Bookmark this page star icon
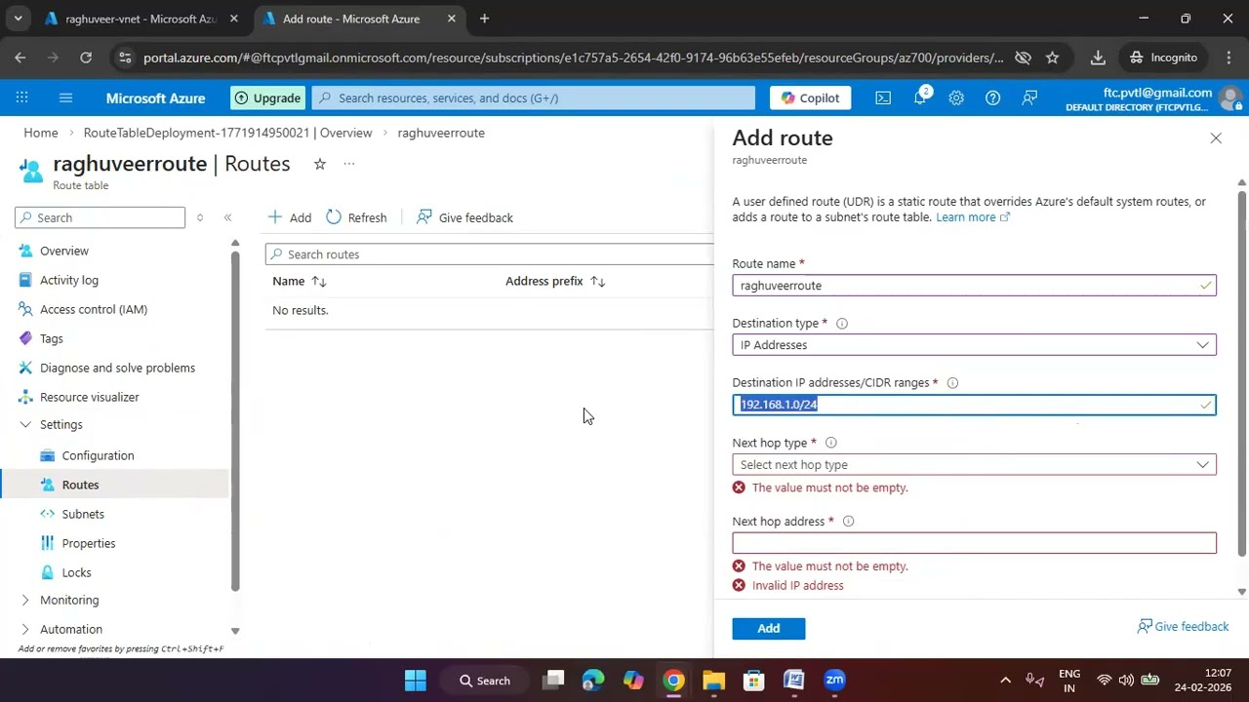This screenshot has height=702, width=1249. pos(1052,58)
